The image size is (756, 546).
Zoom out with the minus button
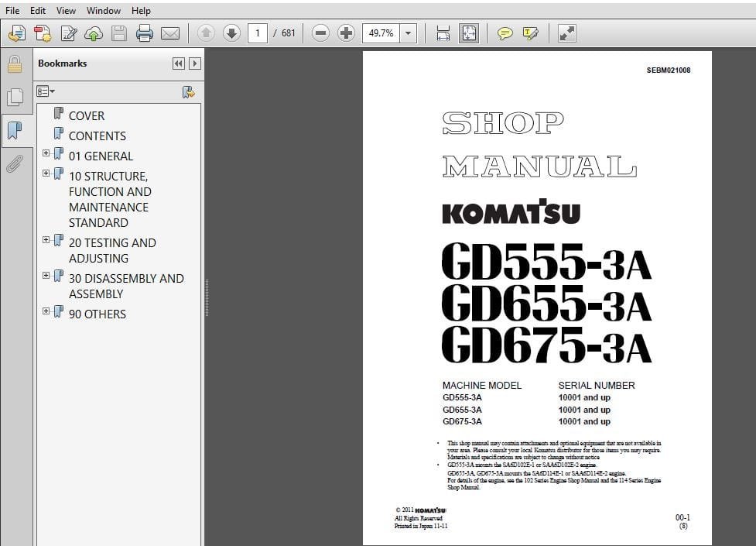(x=320, y=33)
